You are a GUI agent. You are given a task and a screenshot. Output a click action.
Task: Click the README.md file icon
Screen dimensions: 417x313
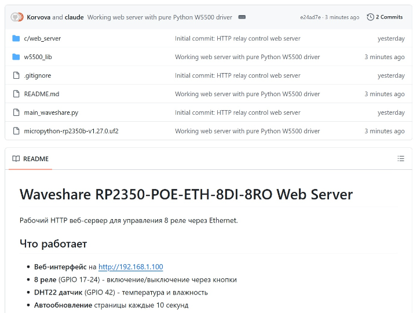pos(16,94)
